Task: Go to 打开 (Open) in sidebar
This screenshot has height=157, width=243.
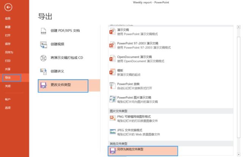Action: tap(8, 35)
